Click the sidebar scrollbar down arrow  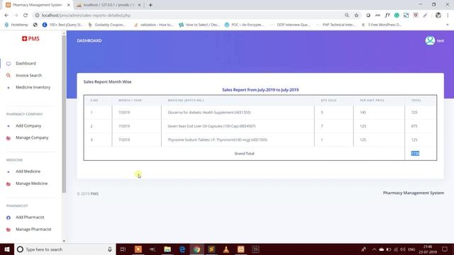[64, 241]
